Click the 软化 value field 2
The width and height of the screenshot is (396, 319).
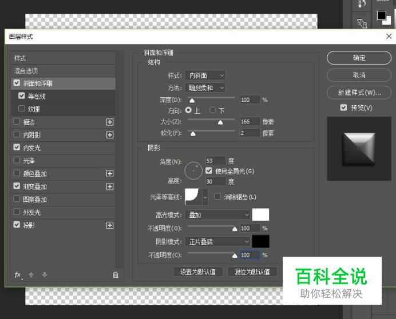coord(250,133)
